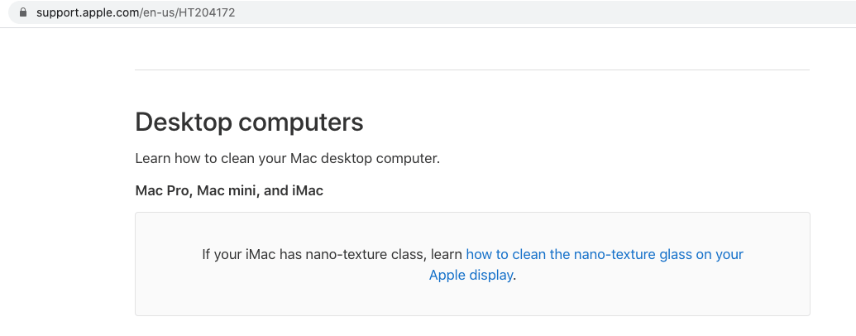The width and height of the screenshot is (856, 336).
Task: Click the support.apple.com URL field
Action: click(x=414, y=13)
